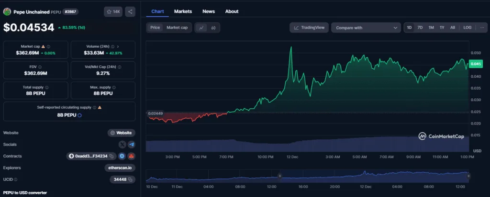
Task: Toggle chart to Price view
Action: [155, 28]
